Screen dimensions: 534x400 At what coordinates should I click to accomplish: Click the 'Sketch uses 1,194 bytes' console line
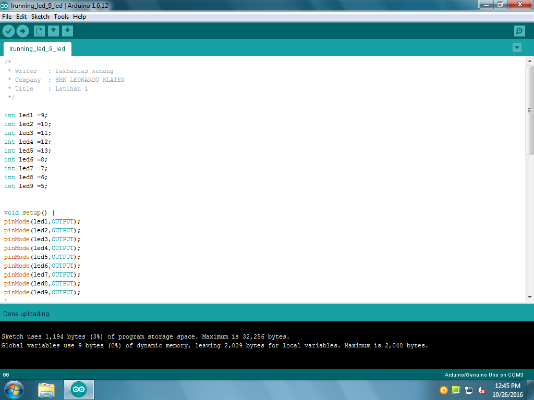(145, 337)
